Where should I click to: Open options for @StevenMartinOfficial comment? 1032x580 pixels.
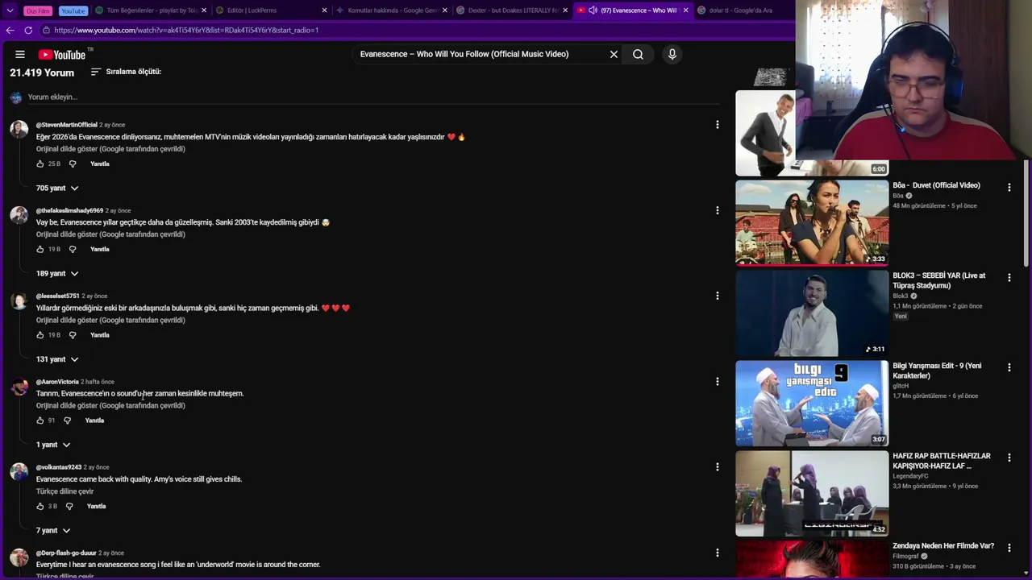click(717, 125)
